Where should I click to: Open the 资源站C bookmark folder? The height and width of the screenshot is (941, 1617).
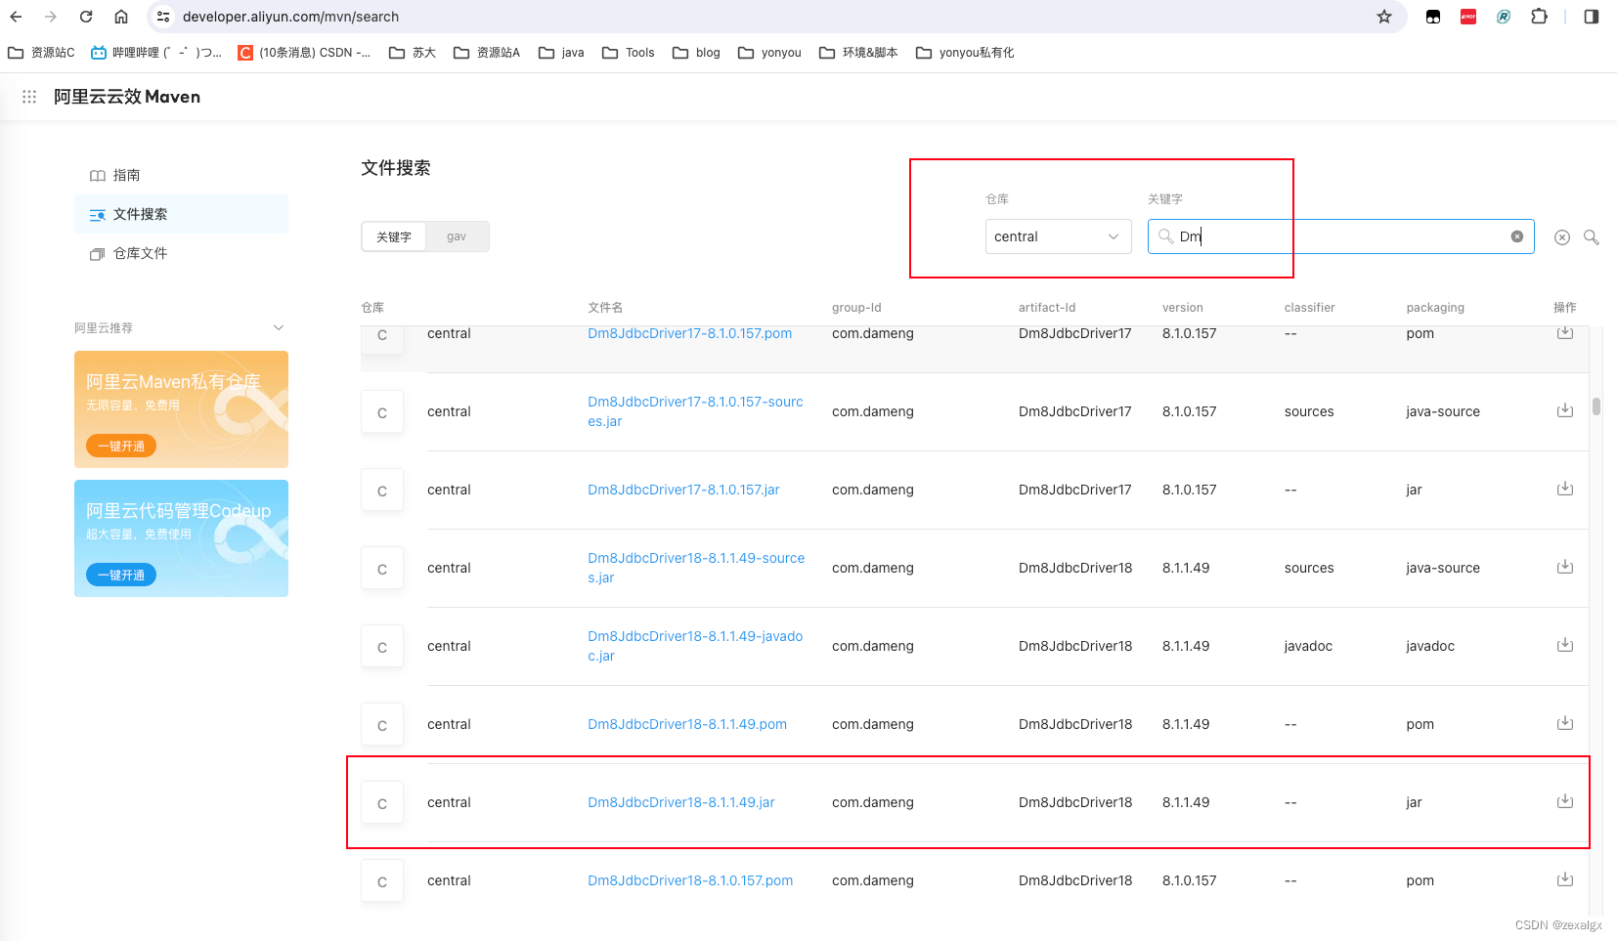[x=41, y=53]
